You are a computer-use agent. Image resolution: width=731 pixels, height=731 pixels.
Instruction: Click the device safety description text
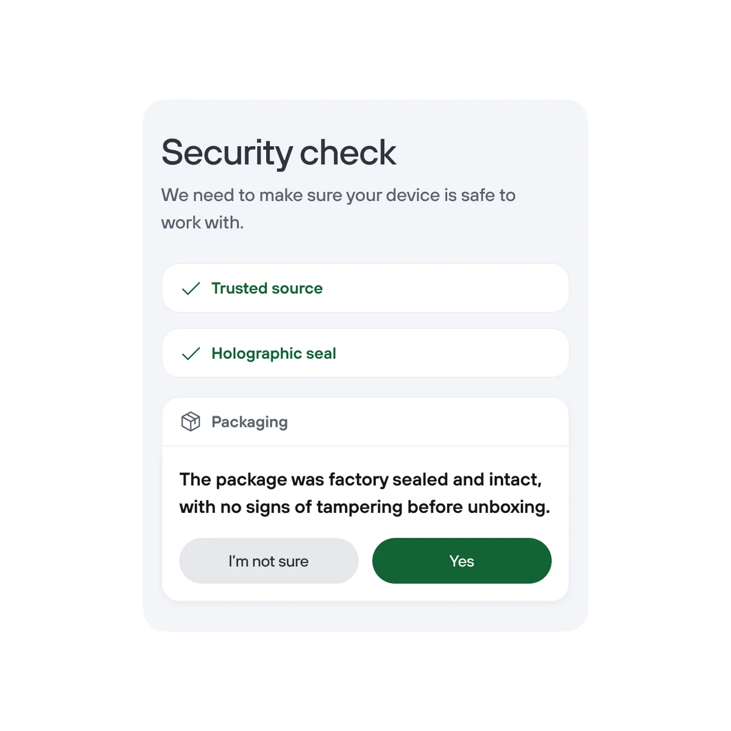[338, 208]
